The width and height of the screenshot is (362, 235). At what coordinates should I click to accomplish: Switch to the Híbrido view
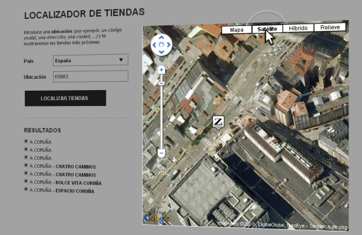pos(298,28)
